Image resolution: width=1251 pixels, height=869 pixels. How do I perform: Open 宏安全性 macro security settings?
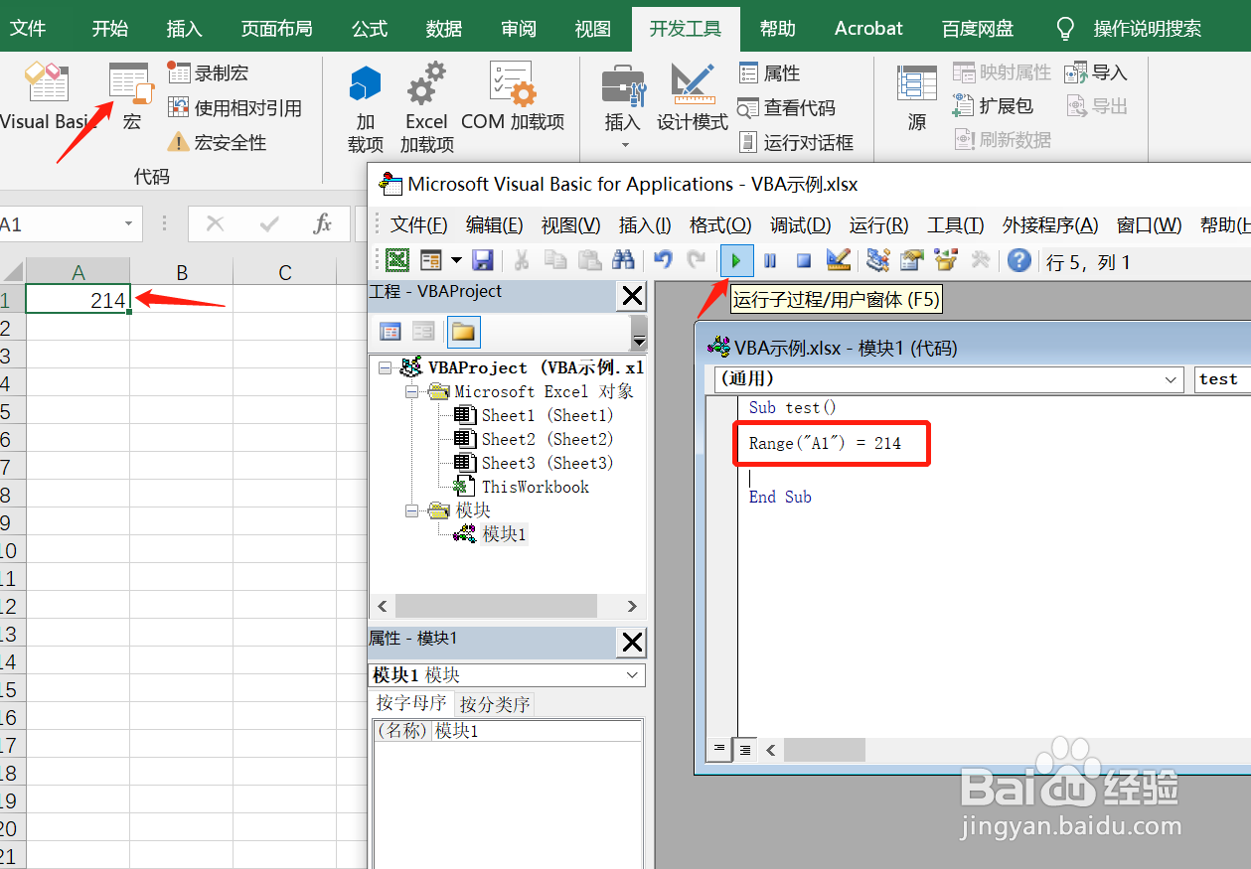217,142
